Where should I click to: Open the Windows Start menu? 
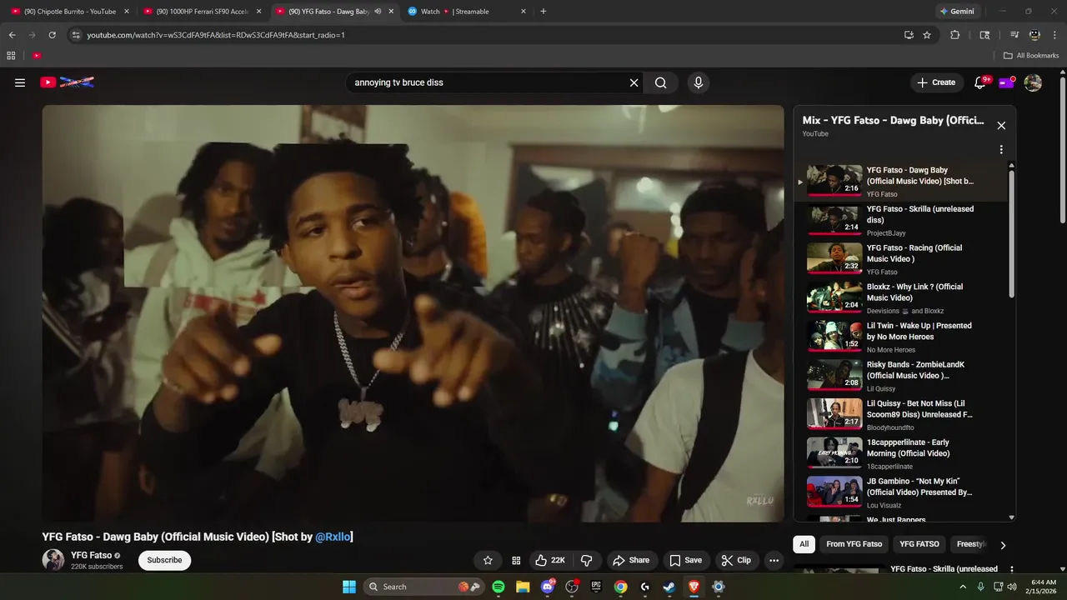[x=349, y=587]
